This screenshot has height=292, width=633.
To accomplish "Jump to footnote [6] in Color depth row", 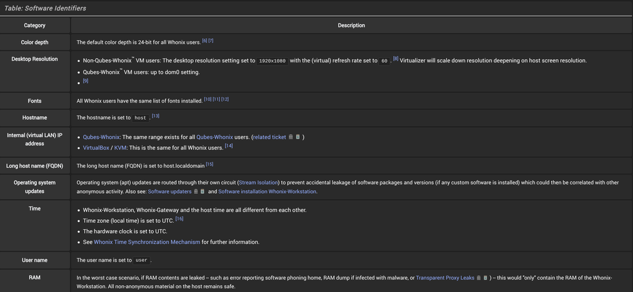I will (x=205, y=41).
